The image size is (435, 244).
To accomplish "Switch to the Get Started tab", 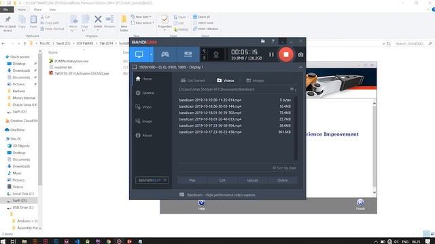I will pyautogui.click(x=193, y=81).
